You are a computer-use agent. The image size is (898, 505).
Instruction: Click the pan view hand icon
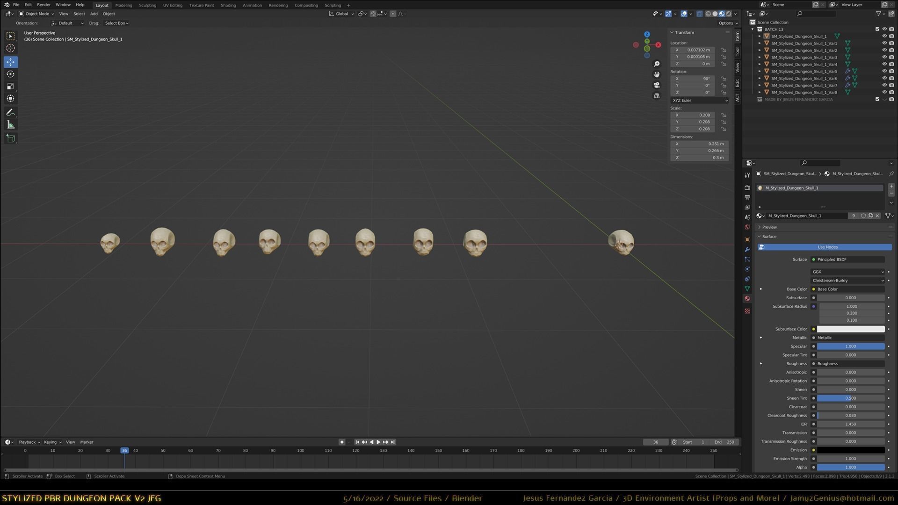(x=657, y=74)
